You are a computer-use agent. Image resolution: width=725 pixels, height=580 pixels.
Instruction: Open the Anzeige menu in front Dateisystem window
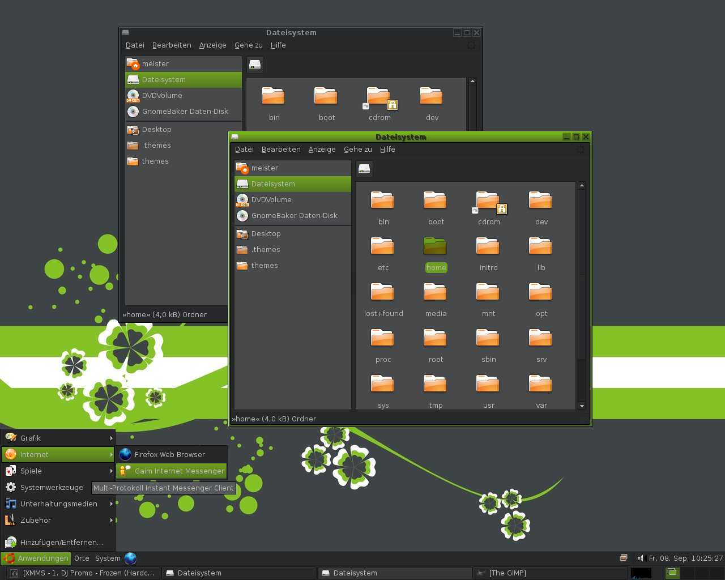point(322,150)
